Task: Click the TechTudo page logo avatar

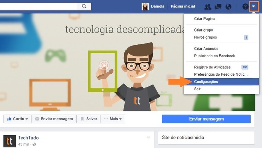Action: pyautogui.click(x=10, y=141)
